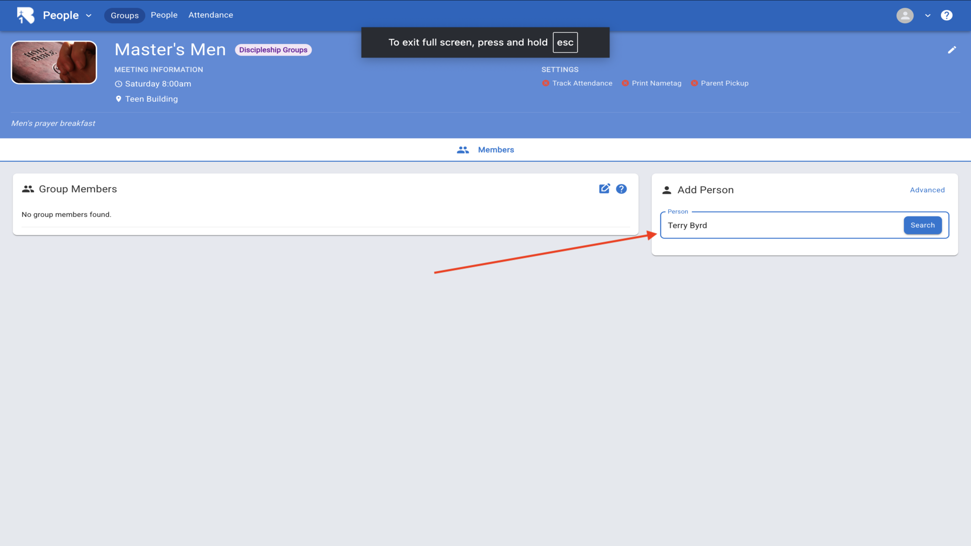Click the Add Person silhouette icon
971x546 pixels.
[667, 190]
